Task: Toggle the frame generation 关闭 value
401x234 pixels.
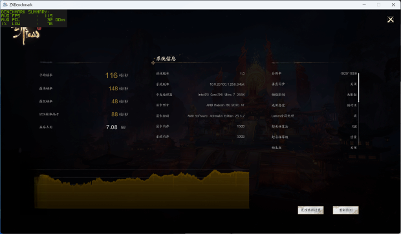Action: (x=353, y=148)
